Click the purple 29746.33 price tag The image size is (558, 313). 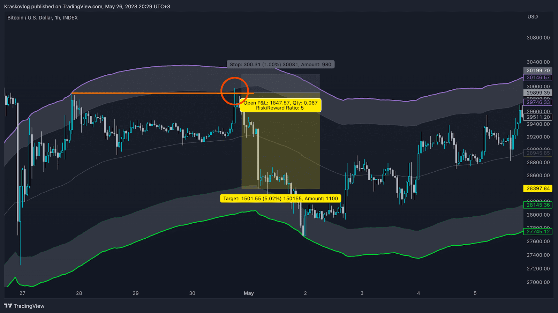click(x=538, y=102)
